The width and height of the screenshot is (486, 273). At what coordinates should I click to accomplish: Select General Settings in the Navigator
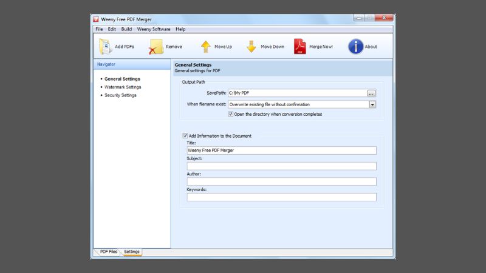pyautogui.click(x=122, y=79)
